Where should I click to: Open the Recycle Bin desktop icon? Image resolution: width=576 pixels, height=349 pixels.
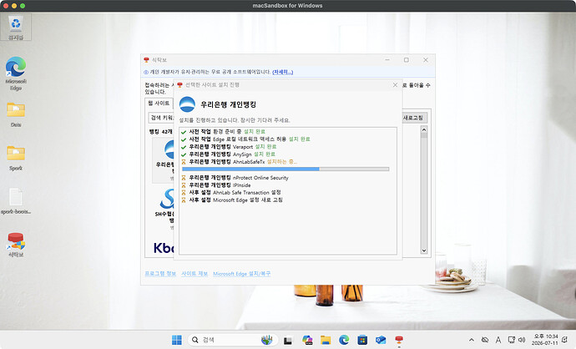16,28
